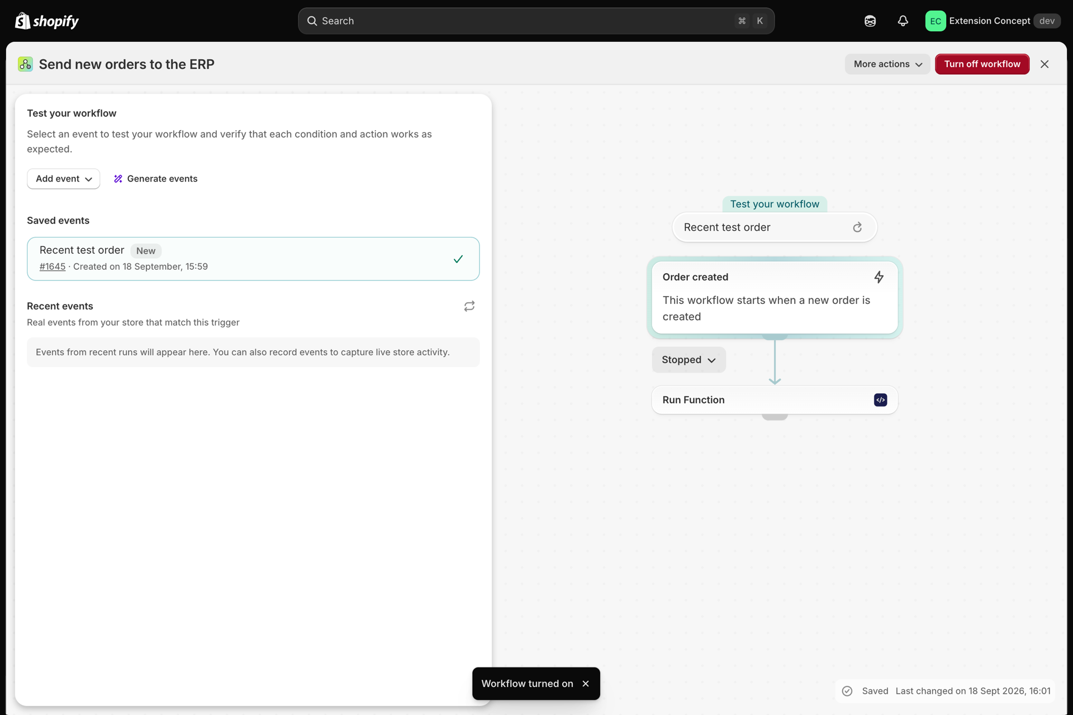
Task: Dismiss the Workflow turned on toast
Action: coord(586,684)
